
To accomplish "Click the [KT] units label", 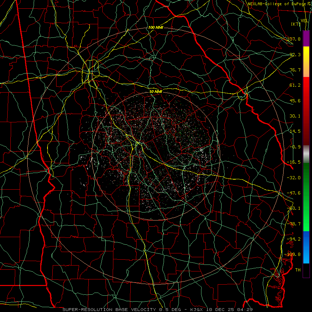I will pos(296,24).
